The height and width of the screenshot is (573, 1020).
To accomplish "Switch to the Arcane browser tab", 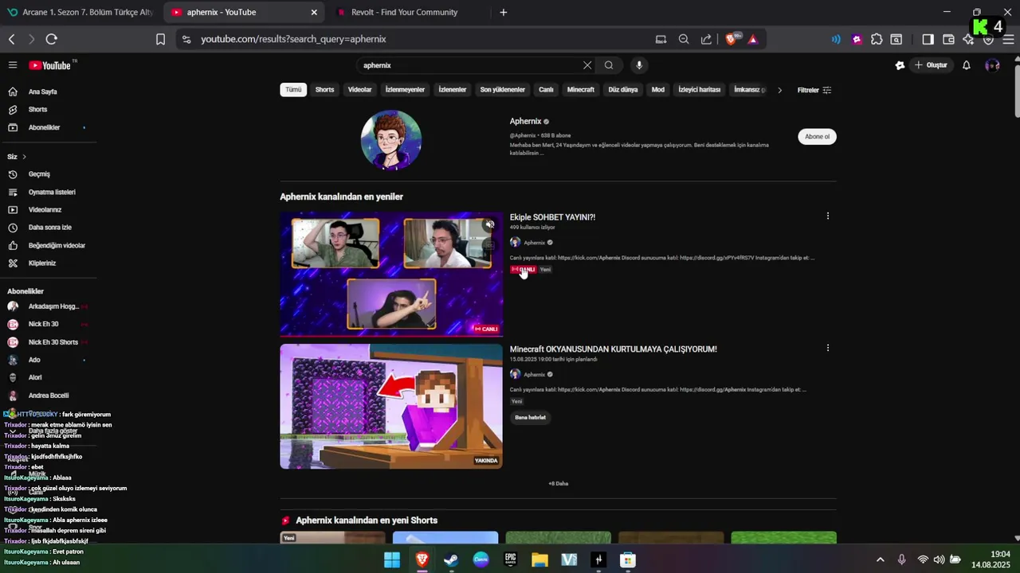I will 80,12.
